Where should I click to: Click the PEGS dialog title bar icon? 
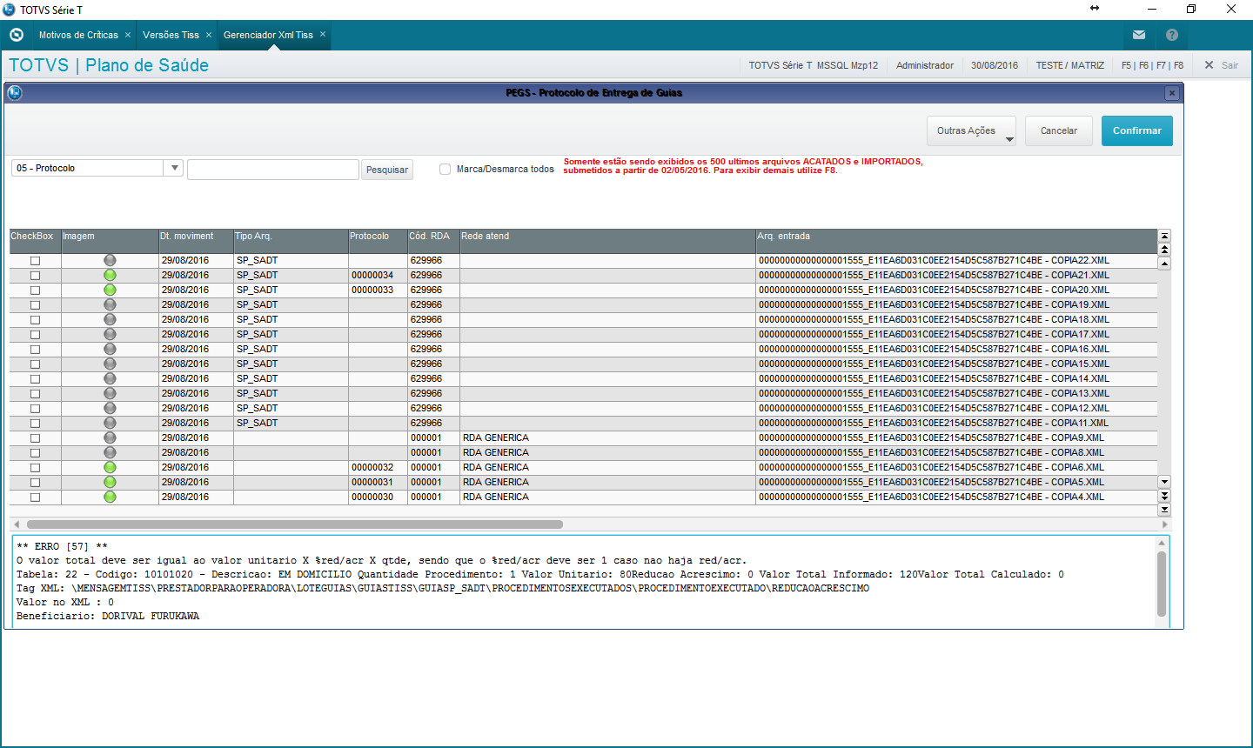[x=14, y=93]
